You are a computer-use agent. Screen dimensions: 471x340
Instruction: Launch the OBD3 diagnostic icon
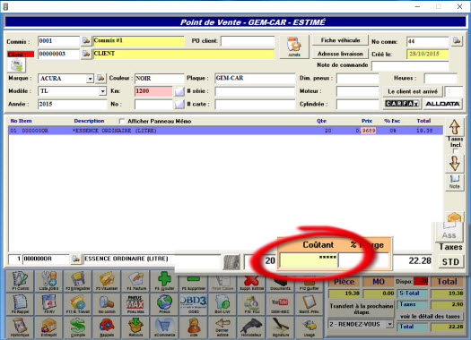194,303
